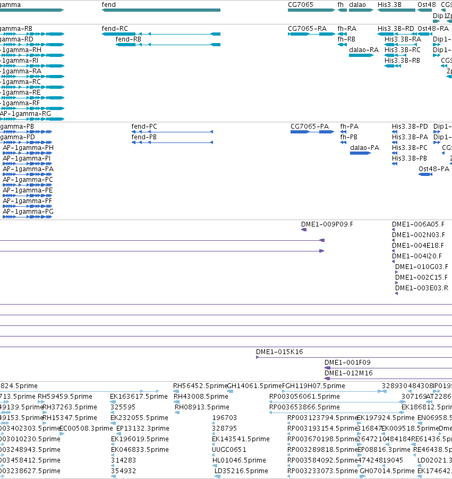Select the fend-PB protein label
Viewport: 452px width, 479px height.
pos(144,137)
